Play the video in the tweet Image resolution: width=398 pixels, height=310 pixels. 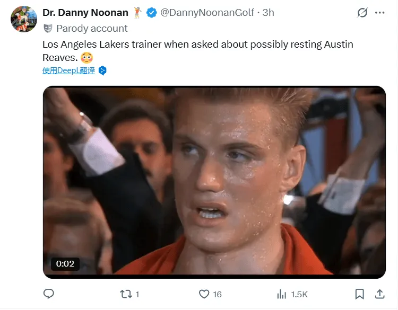coord(214,182)
